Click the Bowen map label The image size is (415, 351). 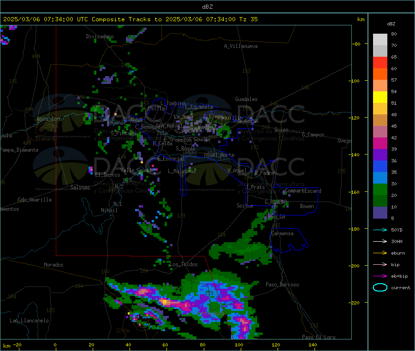(307, 206)
